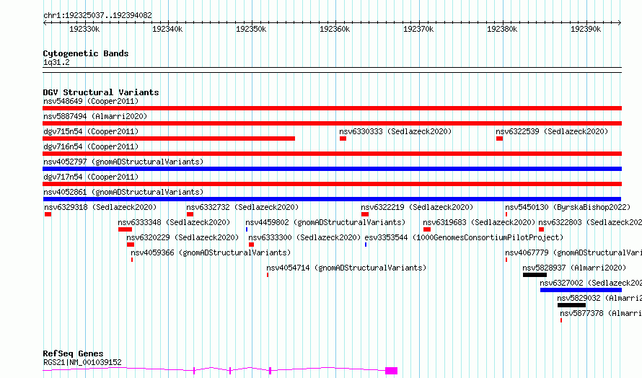Select the nsv4459802 gnomAD variant label

click(325, 222)
